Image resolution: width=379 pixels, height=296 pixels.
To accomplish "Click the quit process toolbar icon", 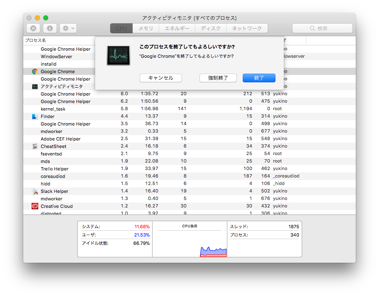I will [33, 28].
